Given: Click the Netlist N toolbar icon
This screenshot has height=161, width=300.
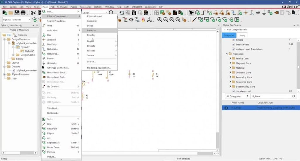Looking at the screenshot, I should point(134,13).
